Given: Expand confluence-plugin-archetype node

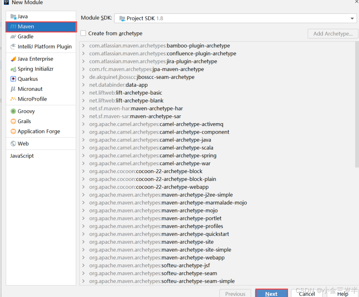Looking at the screenshot, I should coord(84,53).
